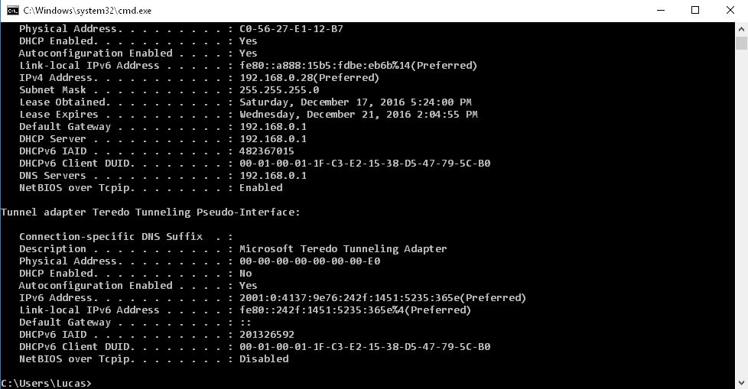Click the C0-56-27-E1-12-B7 physical address value
This screenshot has height=389, width=748.
[x=291, y=28]
